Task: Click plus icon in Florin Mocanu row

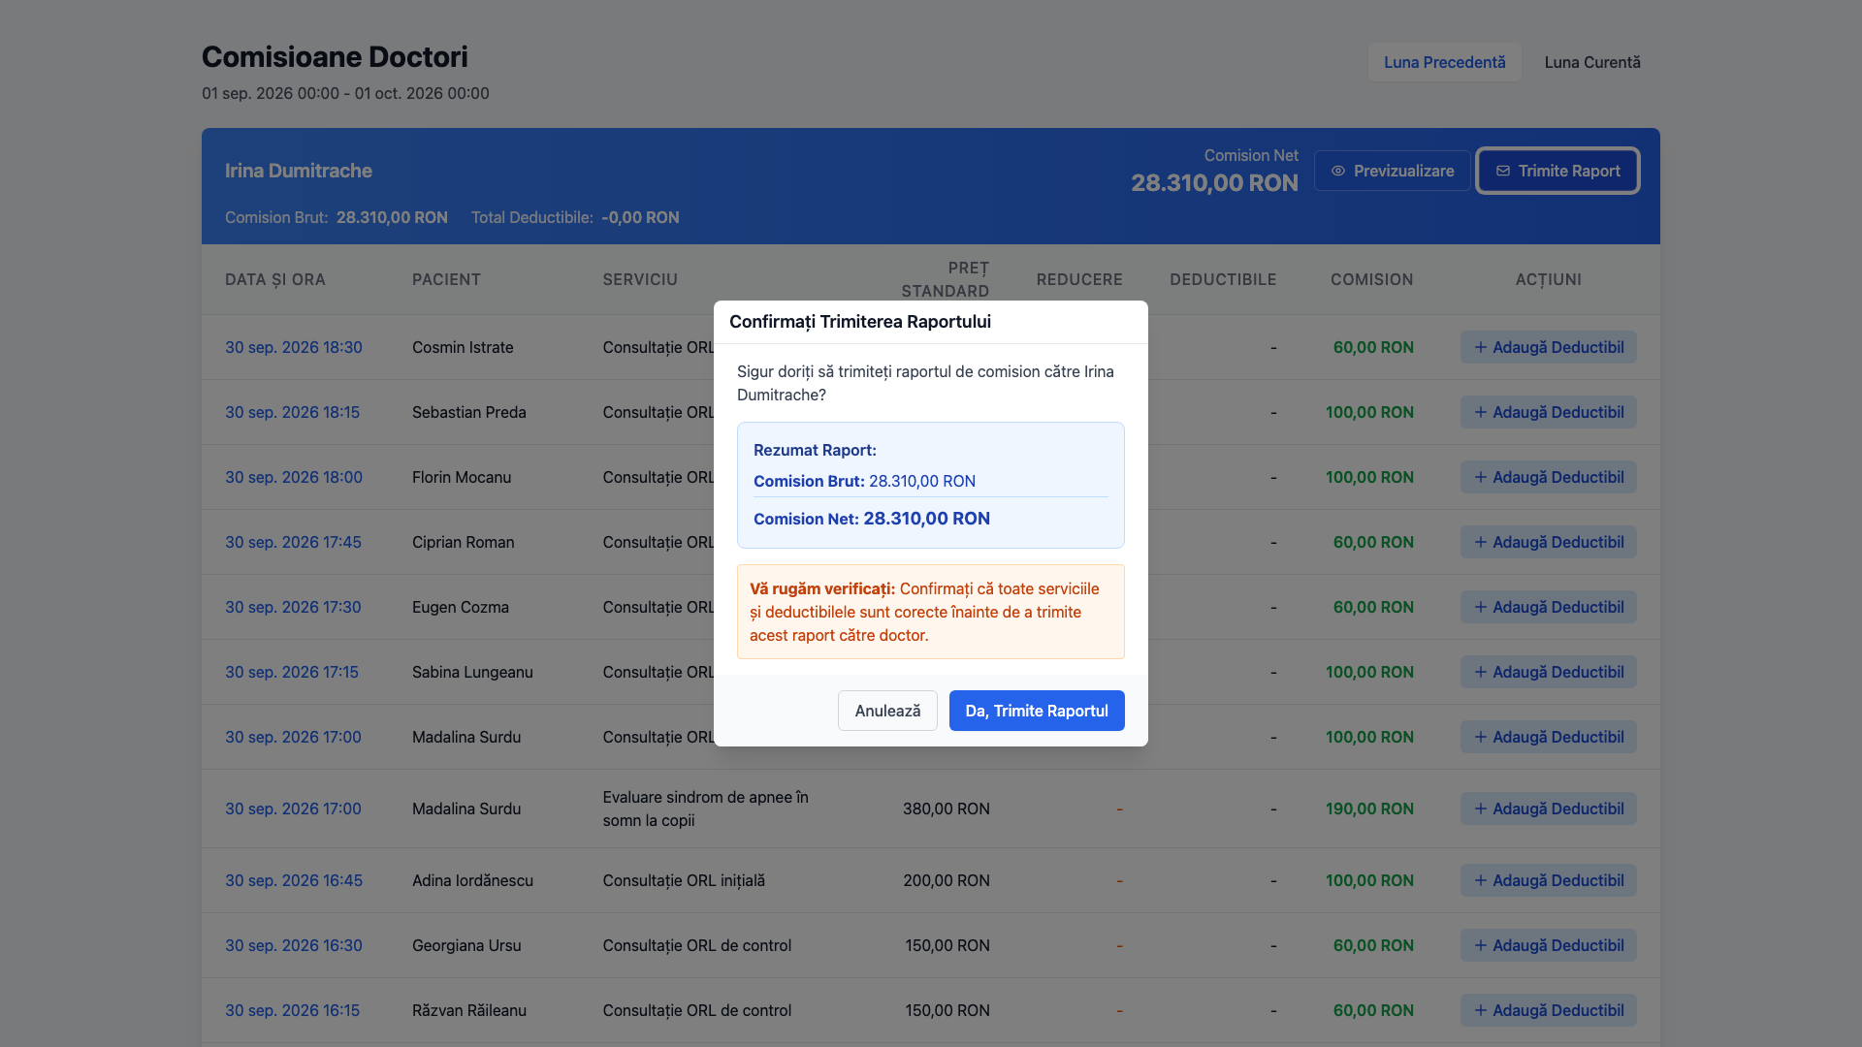Action: [x=1481, y=477]
